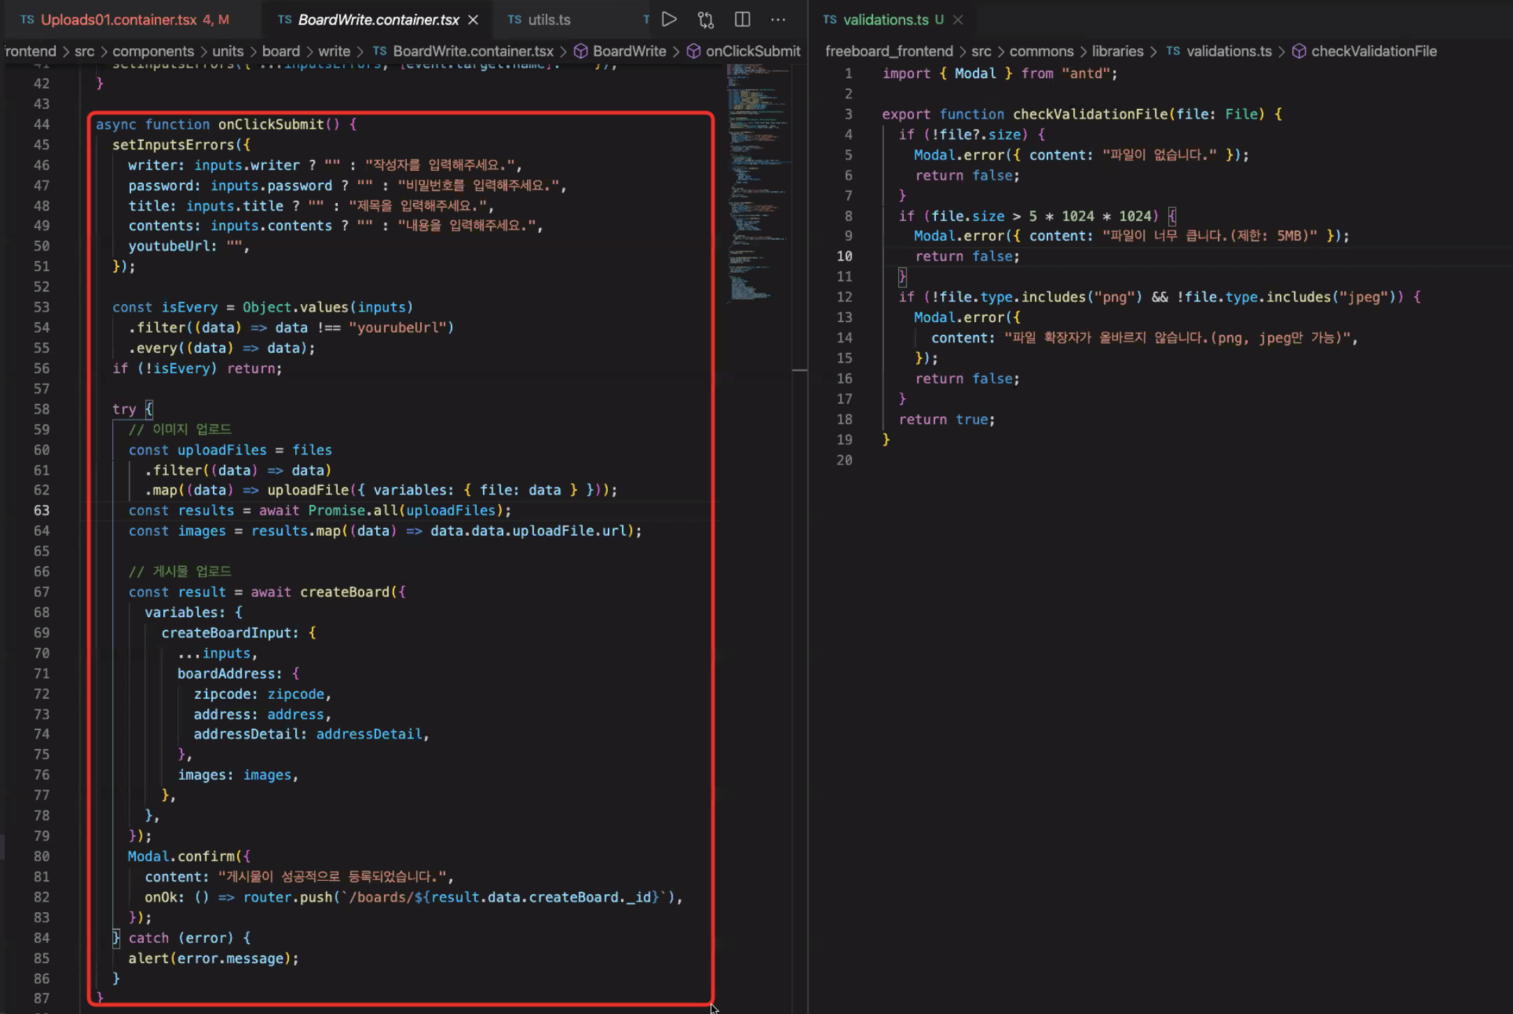The width and height of the screenshot is (1513, 1014).
Task: Click line number 63 in the gutter
Action: click(42, 510)
